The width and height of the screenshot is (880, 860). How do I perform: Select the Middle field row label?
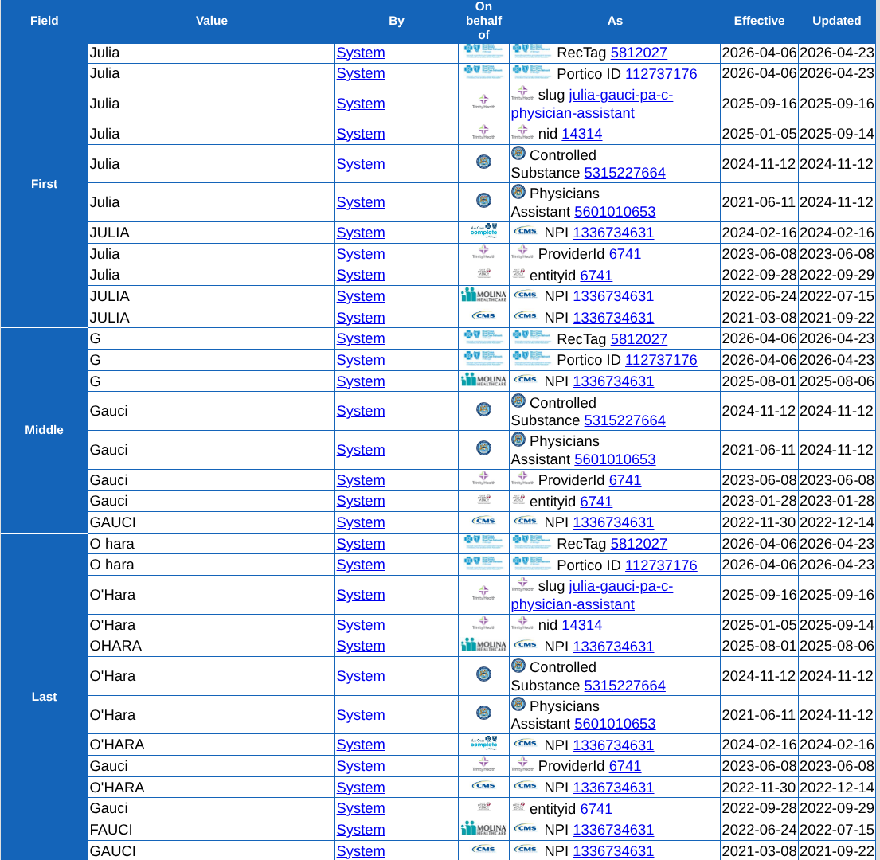tap(45, 430)
